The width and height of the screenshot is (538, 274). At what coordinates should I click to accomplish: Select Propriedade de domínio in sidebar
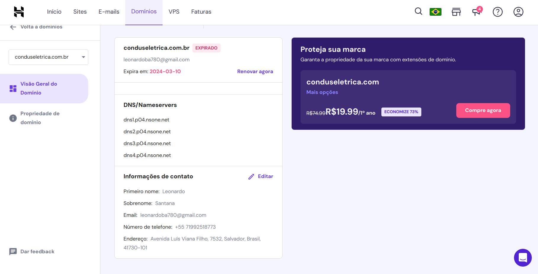tap(40, 118)
